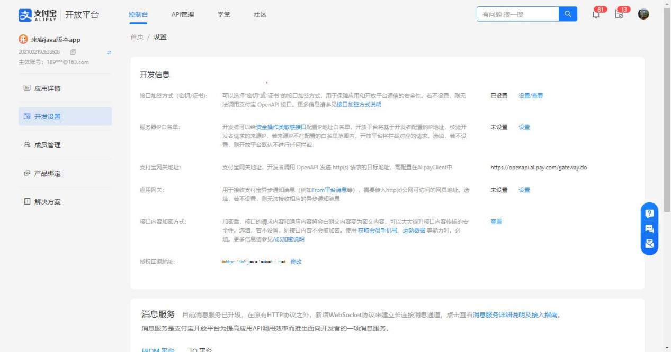Open the 接口加签方式说明 link
671x352 pixels.
point(359,104)
